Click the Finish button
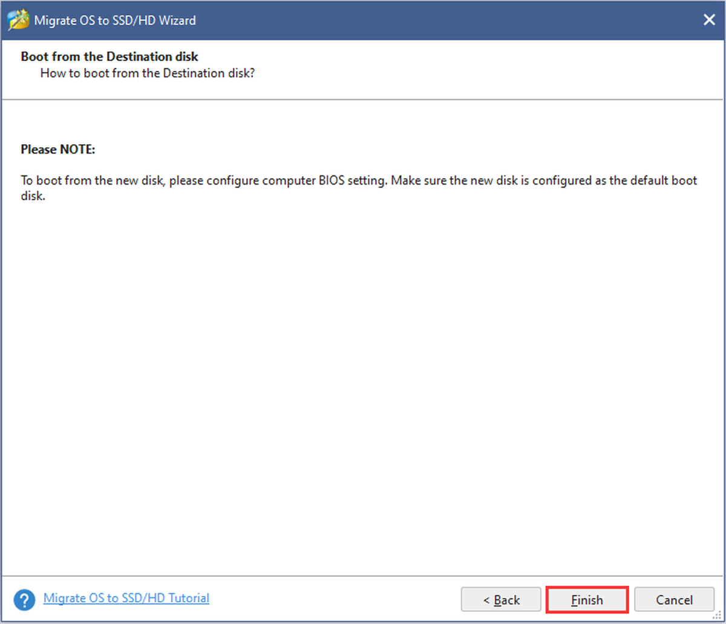Screen dimensions: 726x624 coord(587,600)
